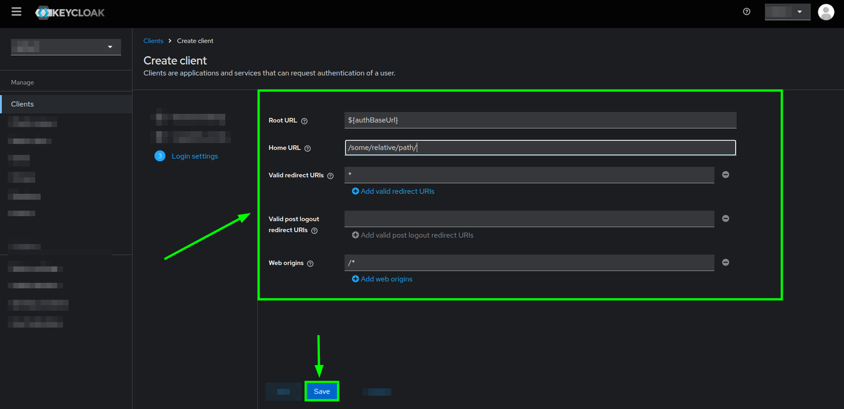Remove the web origin entry with the minus icon

pyautogui.click(x=725, y=262)
